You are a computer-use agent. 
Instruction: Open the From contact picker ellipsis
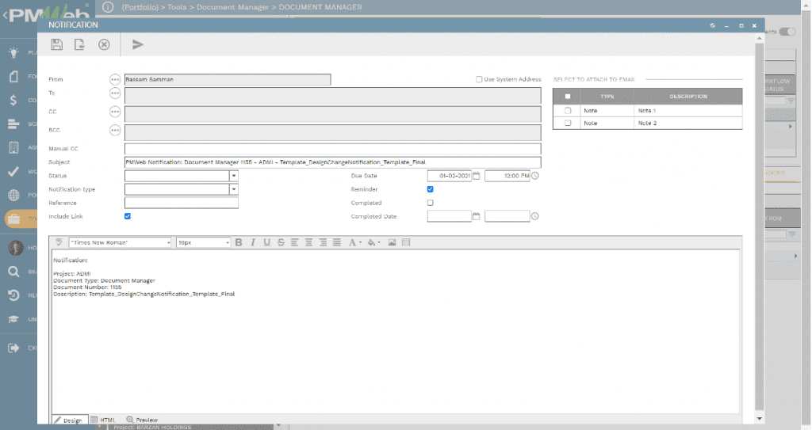tap(115, 79)
